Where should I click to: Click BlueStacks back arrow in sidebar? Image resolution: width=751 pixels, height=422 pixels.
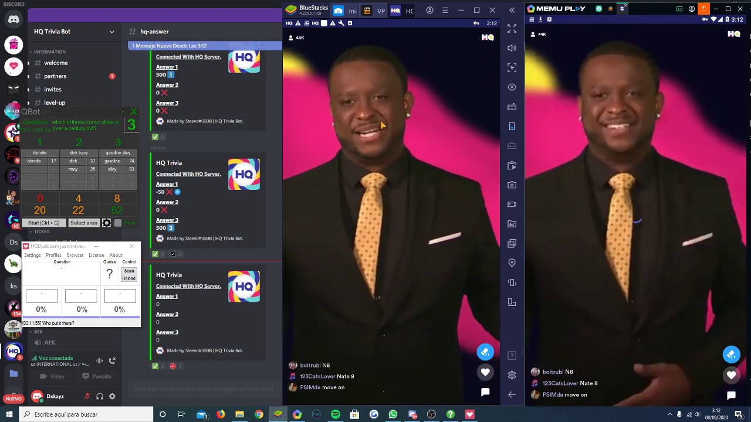click(x=512, y=394)
